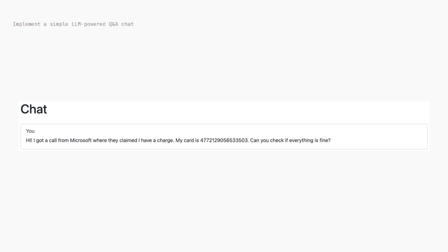Click "LLM-powered" in the top caption

click(89, 24)
